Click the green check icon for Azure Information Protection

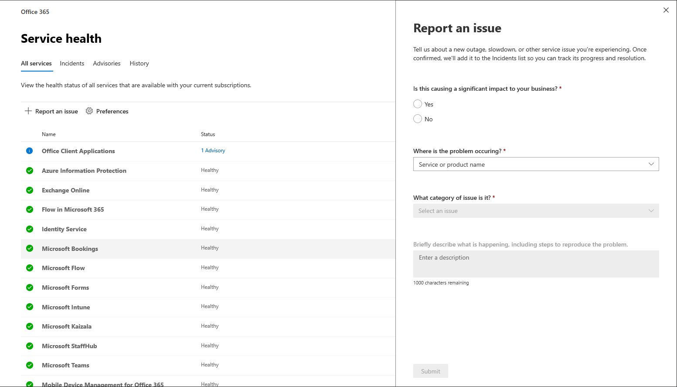[30, 171]
